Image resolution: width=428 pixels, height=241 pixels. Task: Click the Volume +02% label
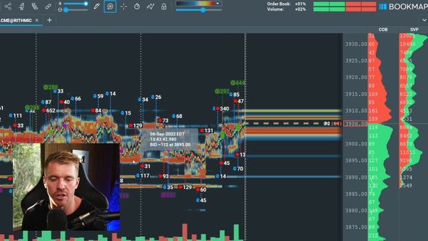pyautogui.click(x=286, y=9)
